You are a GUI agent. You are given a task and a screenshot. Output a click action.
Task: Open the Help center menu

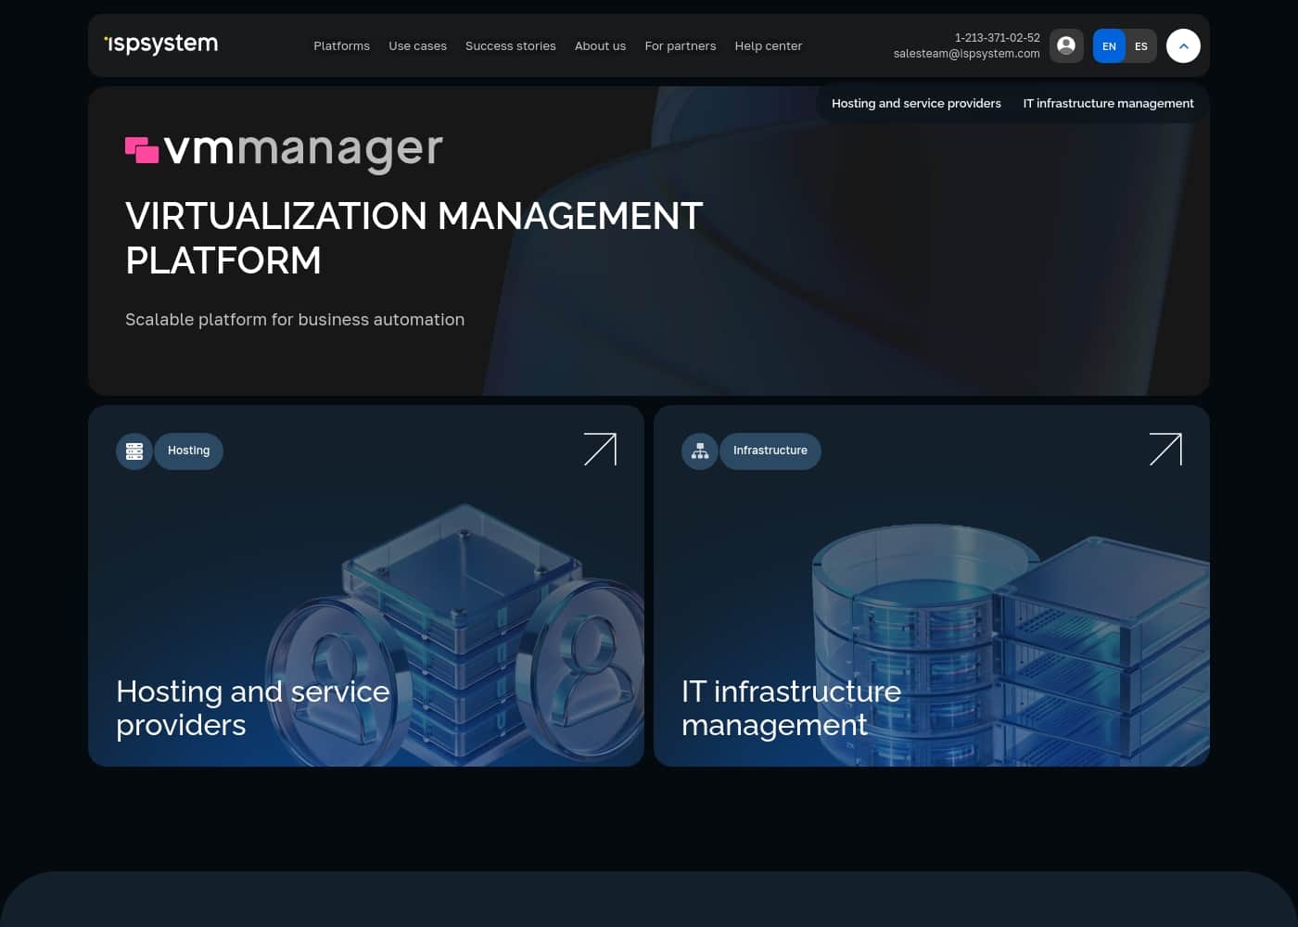[769, 45]
